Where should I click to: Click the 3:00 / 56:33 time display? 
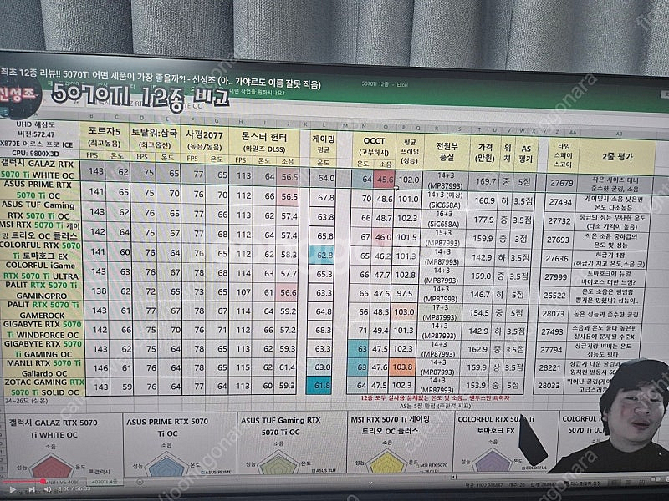pos(74,488)
